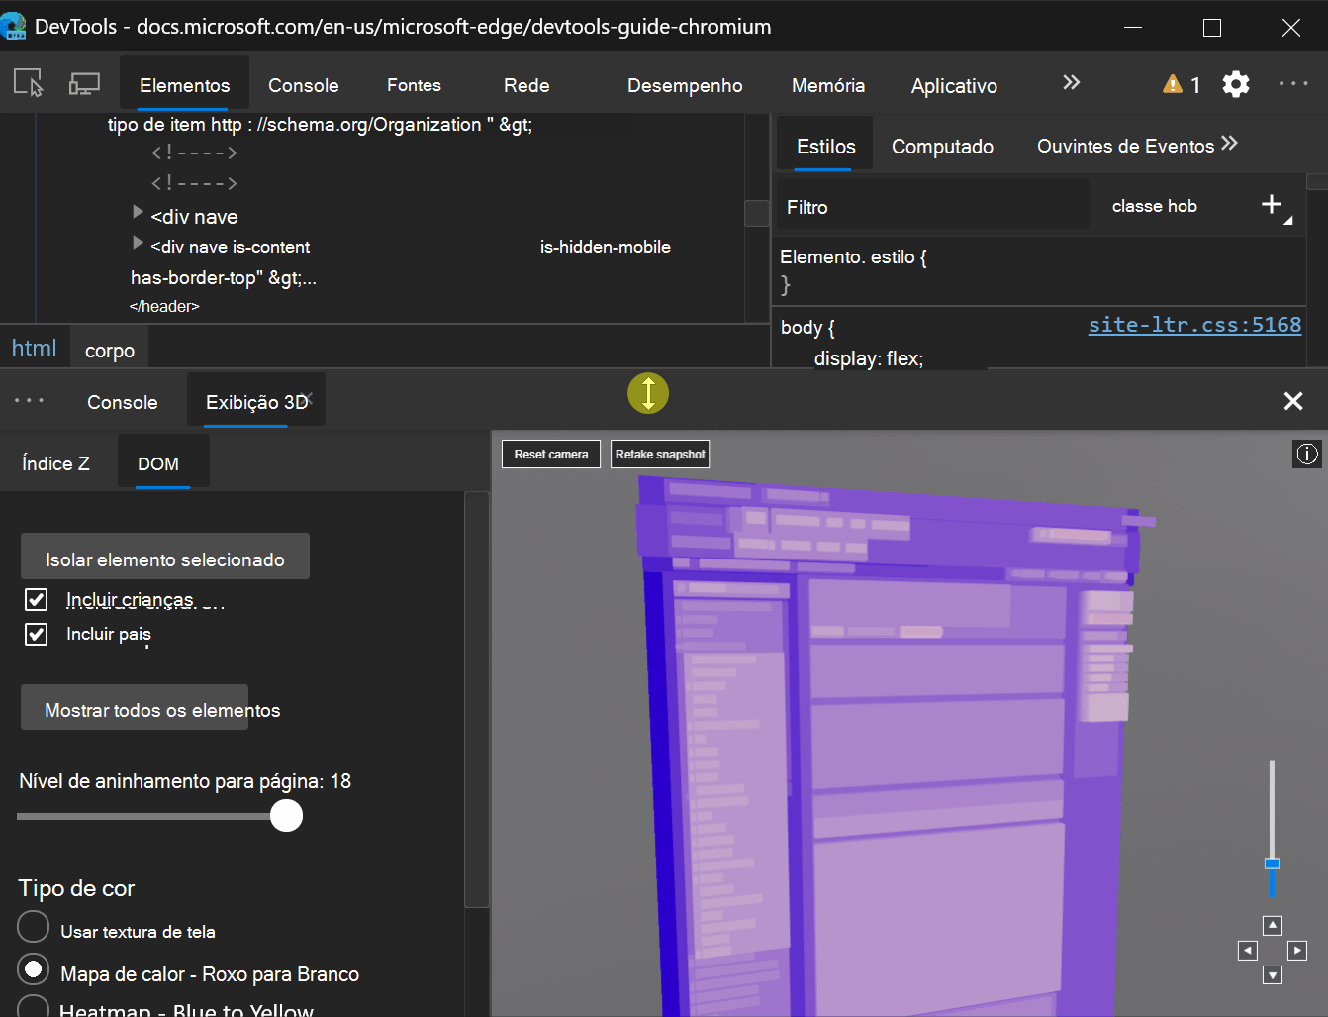The width and height of the screenshot is (1328, 1017).
Task: Open the 3D view info icon
Action: [1307, 454]
